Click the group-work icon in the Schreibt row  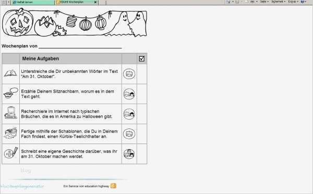point(129,154)
